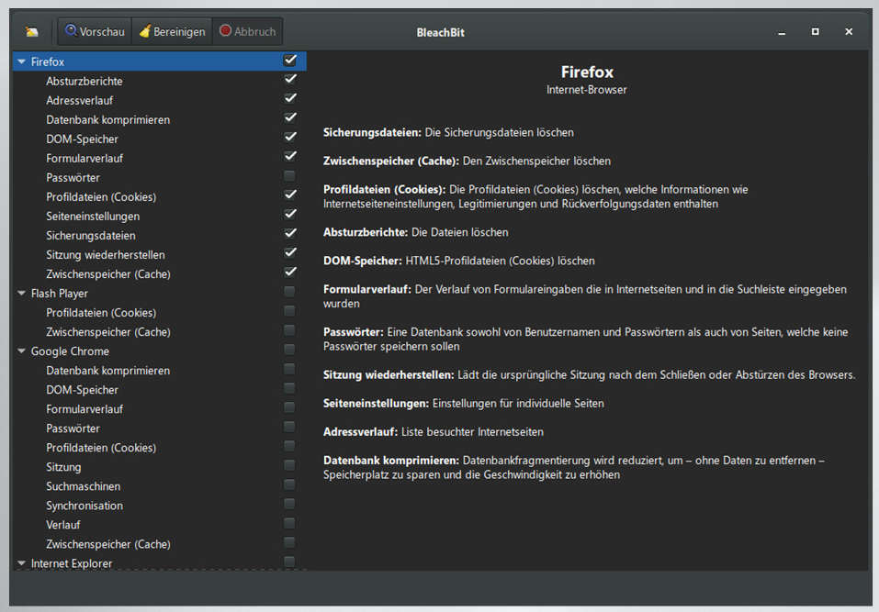The height and width of the screenshot is (612, 879).
Task: Uncheck Firefox Profildateien (Cookies) checkbox
Action: [290, 195]
